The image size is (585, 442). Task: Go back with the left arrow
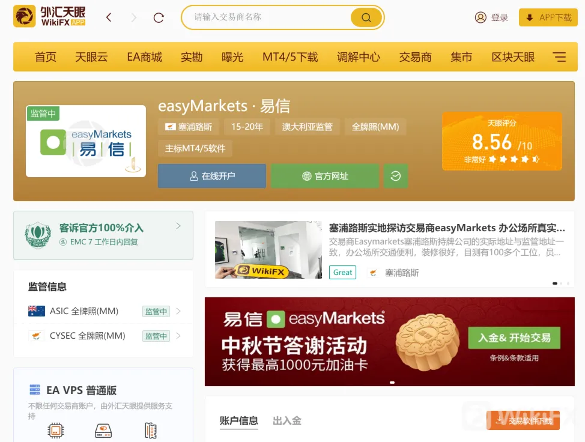109,17
